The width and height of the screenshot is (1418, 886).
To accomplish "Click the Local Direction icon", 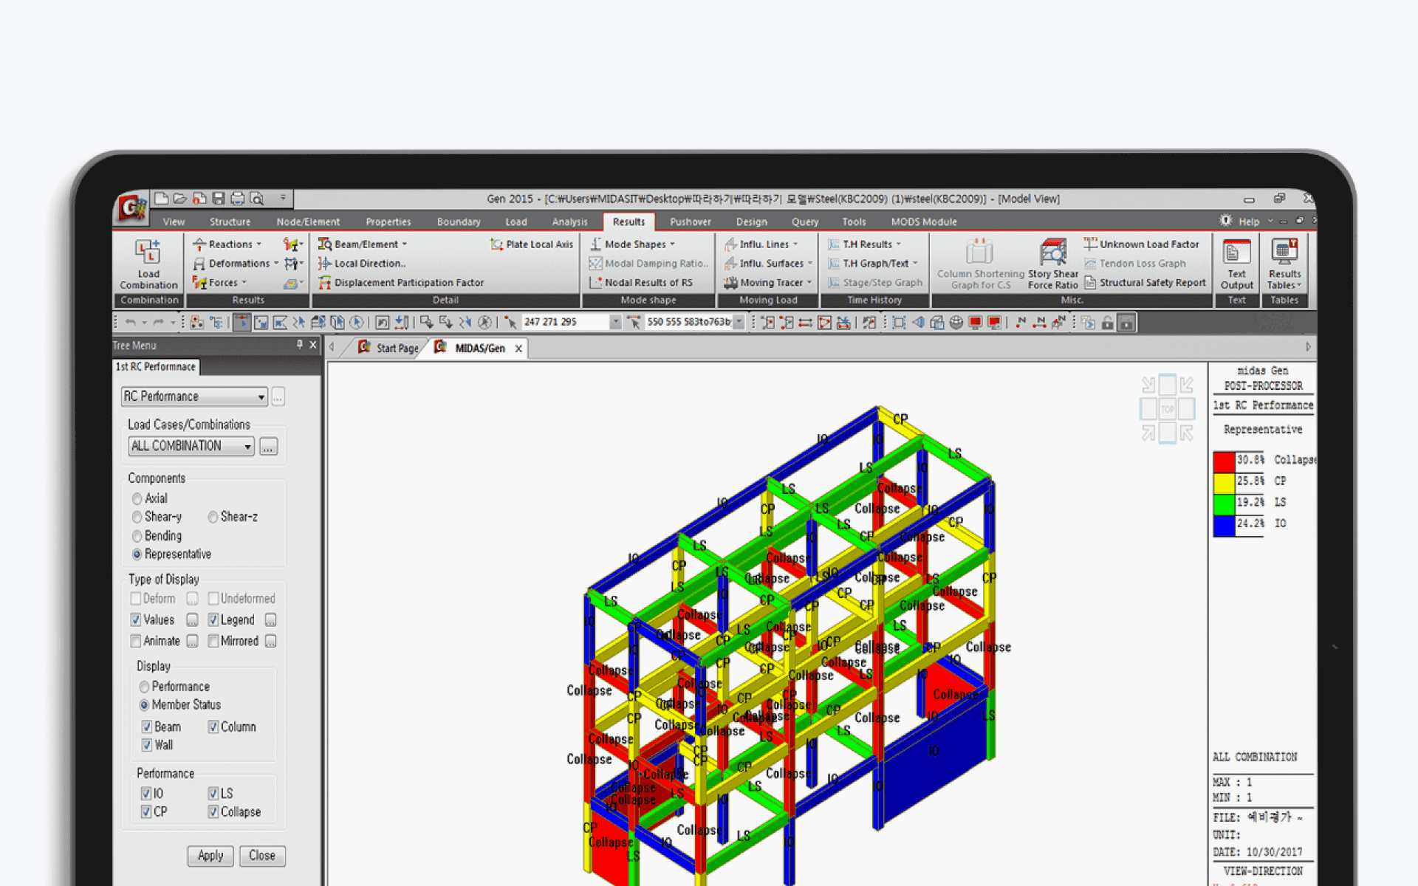I will (324, 264).
